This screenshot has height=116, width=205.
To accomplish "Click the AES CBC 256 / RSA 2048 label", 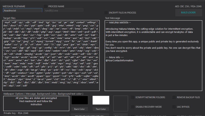I will coord(188,6).
